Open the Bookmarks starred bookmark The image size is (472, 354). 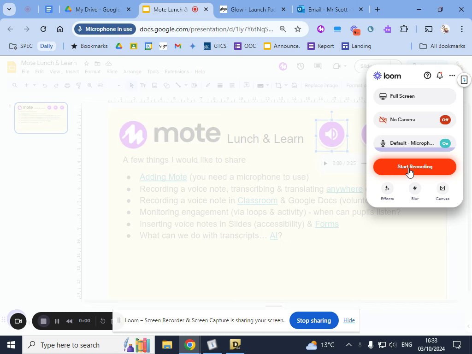(x=89, y=46)
